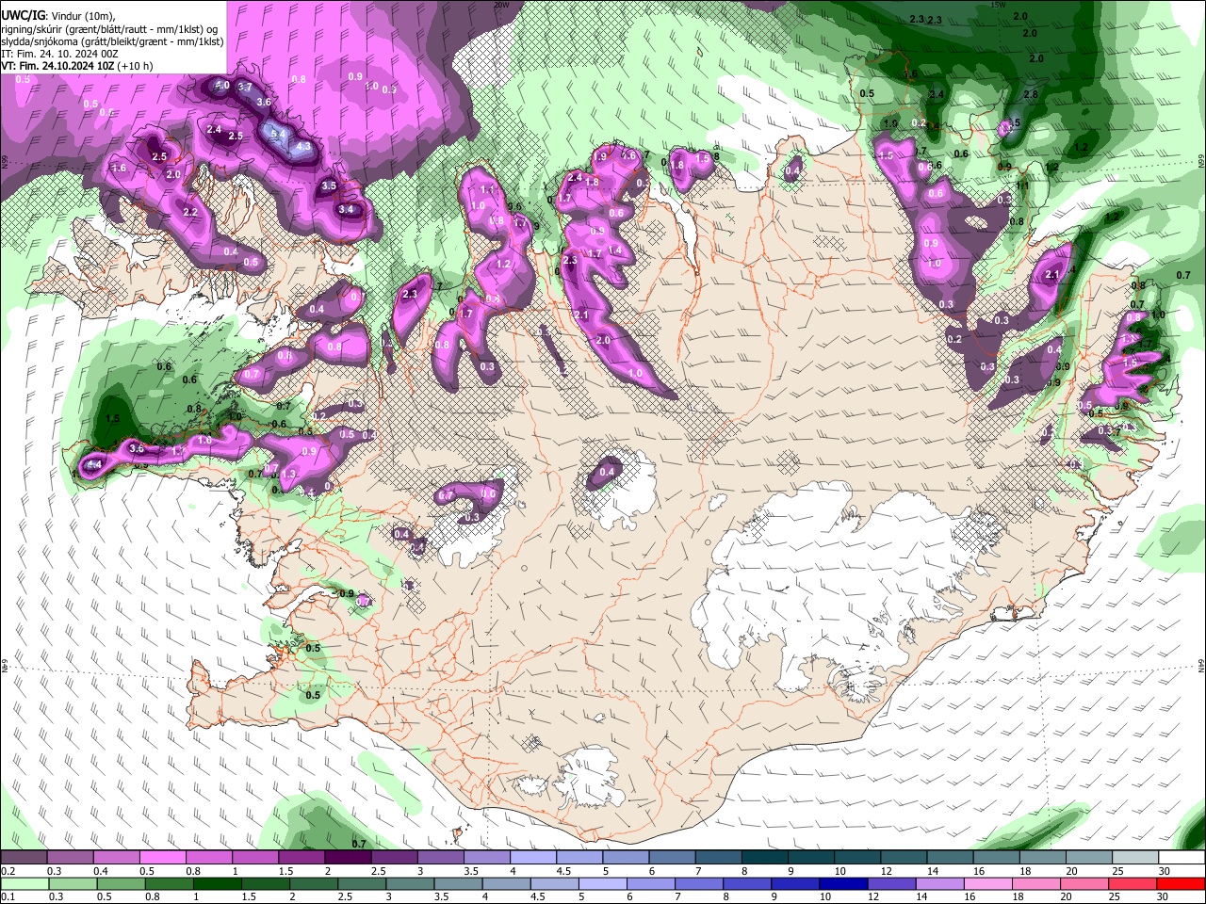Click the 0.4 label in the upper legend
The height and width of the screenshot is (904, 1206).
[101, 871]
